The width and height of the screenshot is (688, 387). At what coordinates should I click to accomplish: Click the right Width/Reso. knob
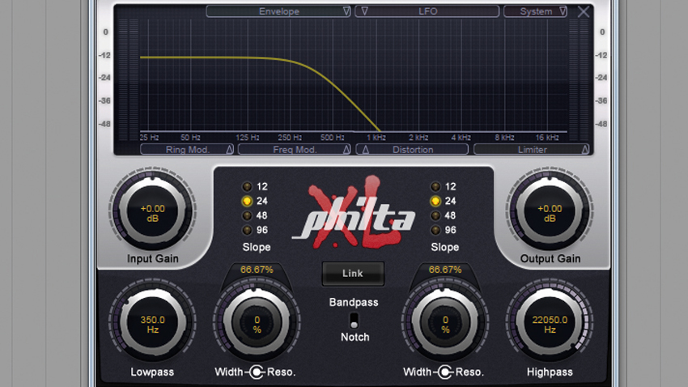point(445,323)
